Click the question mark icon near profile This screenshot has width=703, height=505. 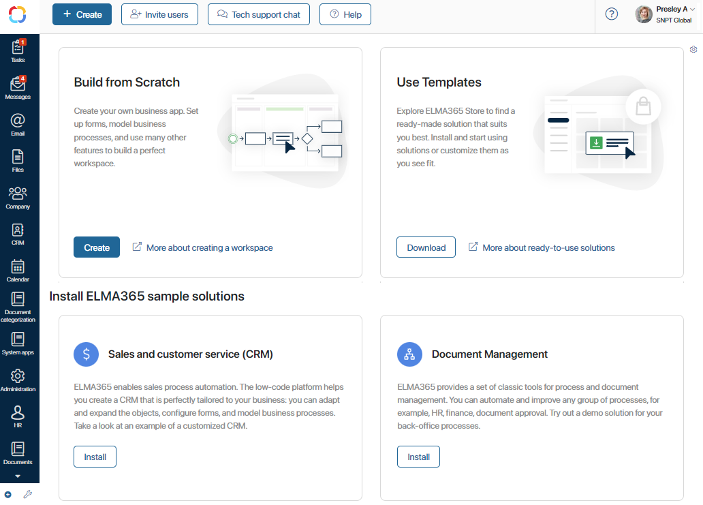pos(612,14)
